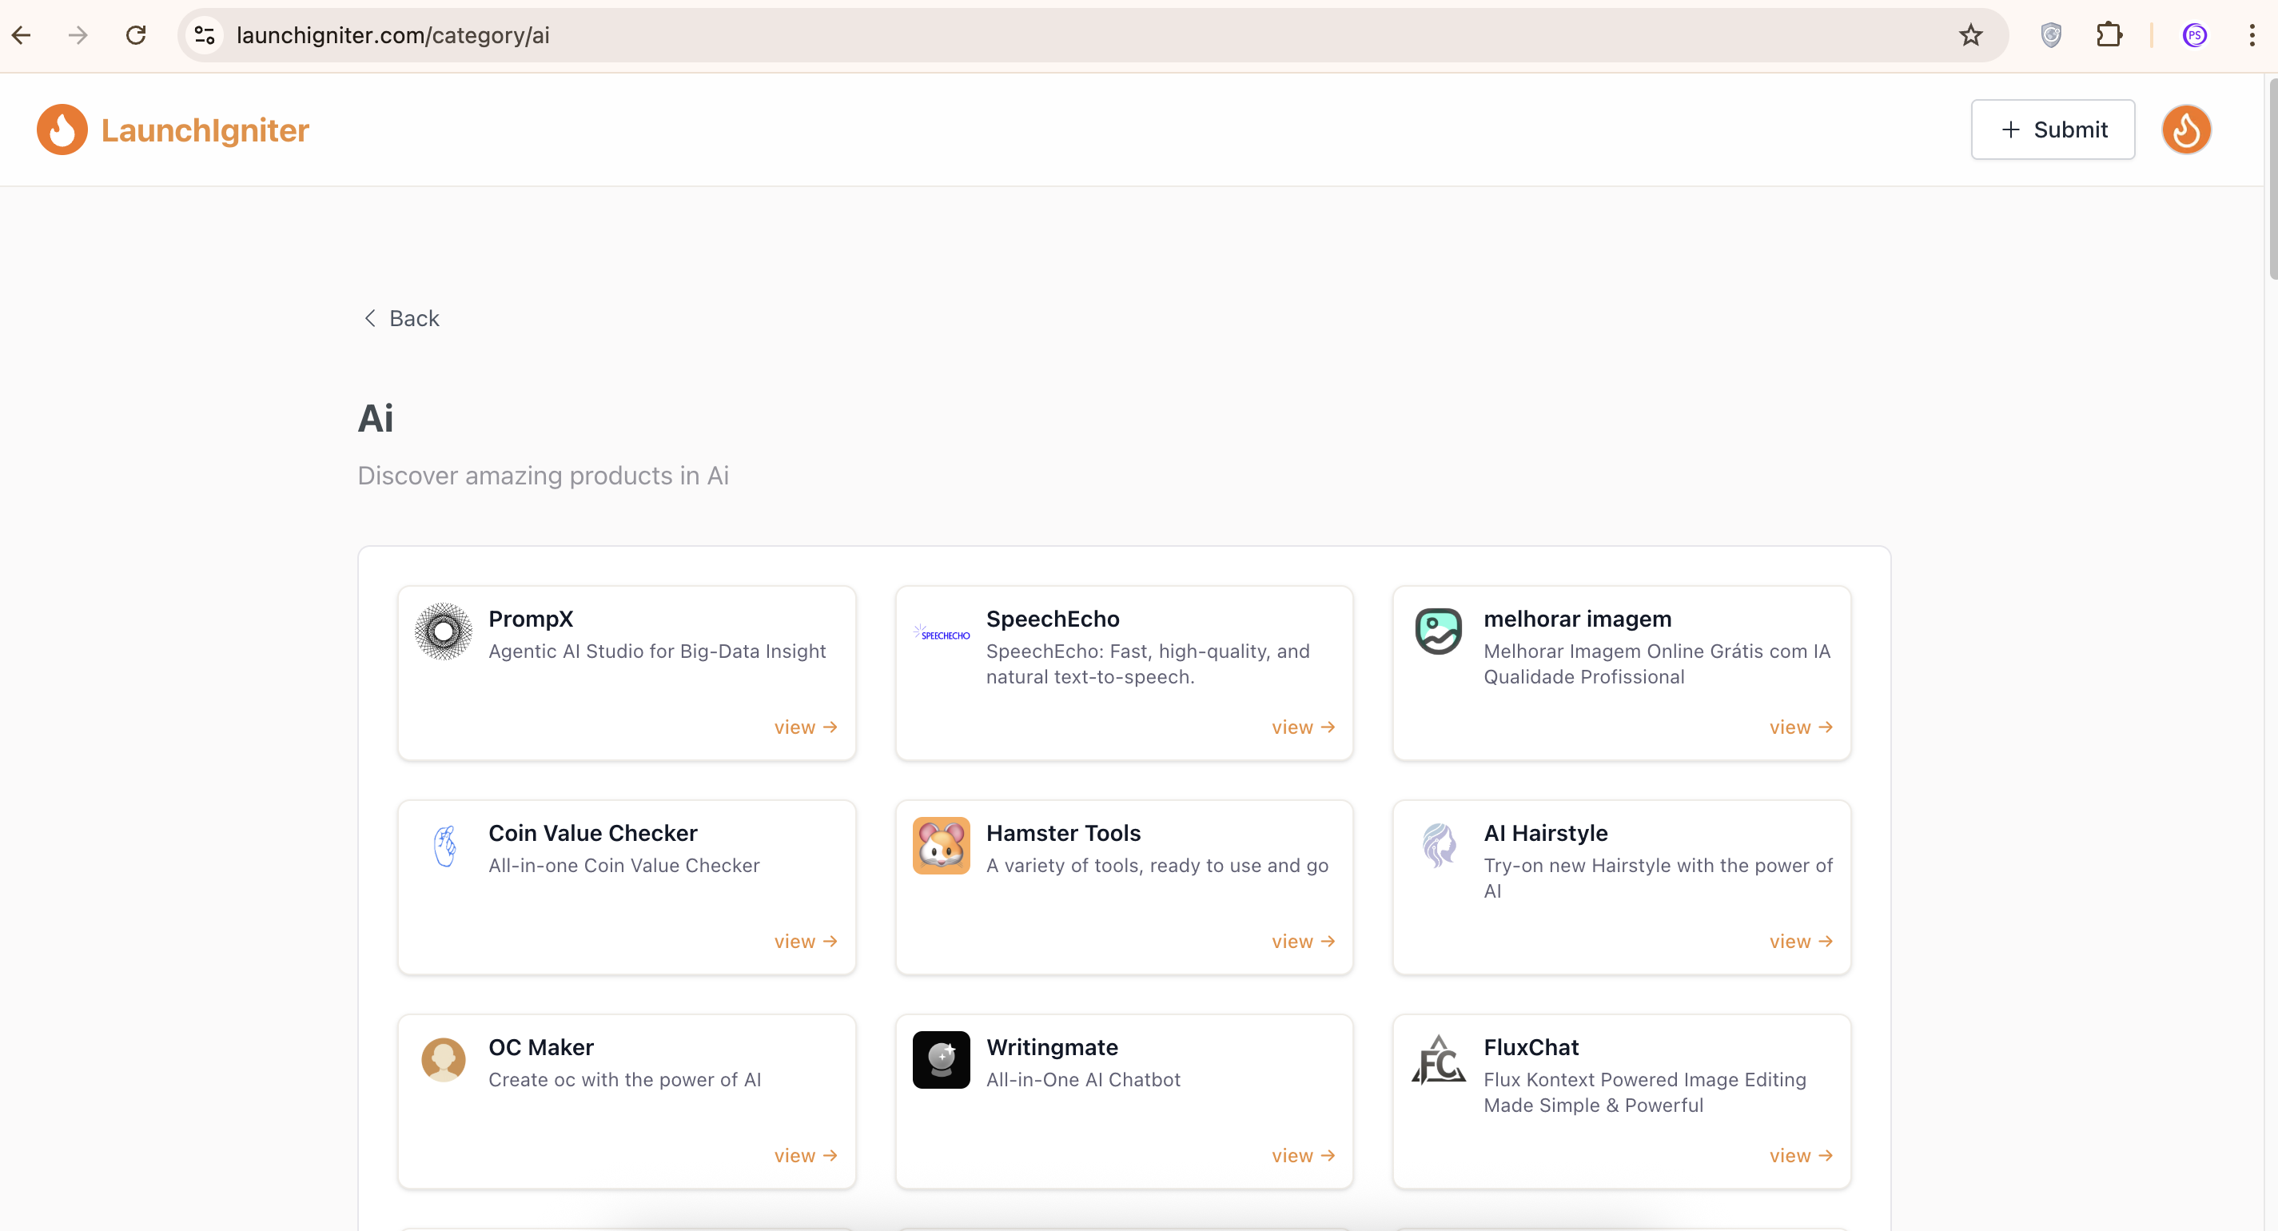
Task: Reload the current page
Action: [x=135, y=35]
